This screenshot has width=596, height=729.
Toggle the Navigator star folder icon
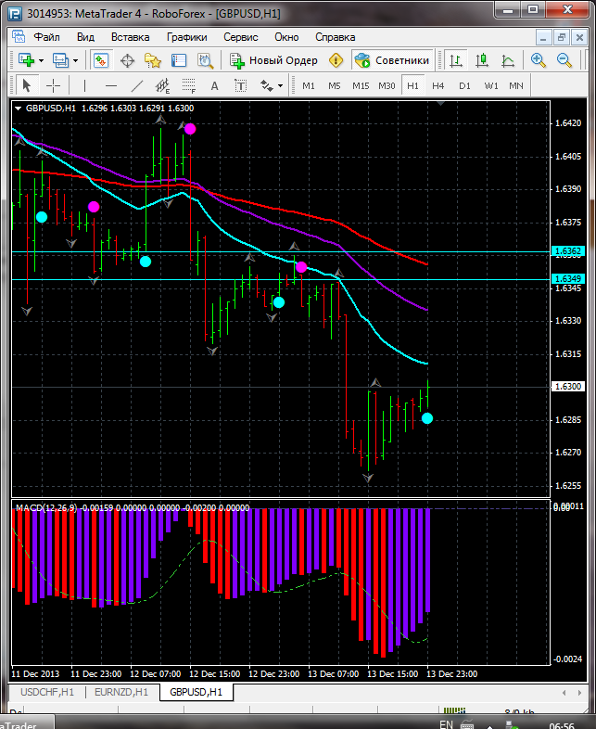coord(152,60)
